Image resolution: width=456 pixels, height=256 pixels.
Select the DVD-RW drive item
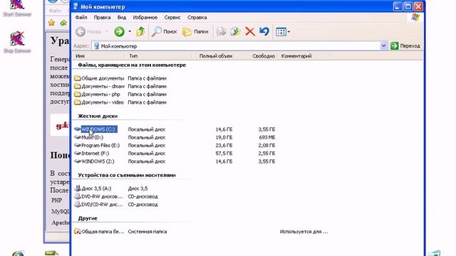pos(98,196)
